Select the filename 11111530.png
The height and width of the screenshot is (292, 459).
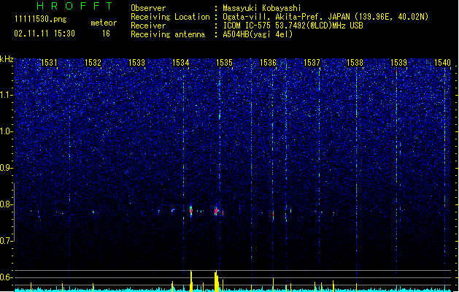(x=41, y=19)
